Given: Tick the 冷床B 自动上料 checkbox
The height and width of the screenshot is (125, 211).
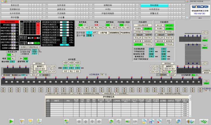Looking at the screenshot, I should (x=157, y=35).
